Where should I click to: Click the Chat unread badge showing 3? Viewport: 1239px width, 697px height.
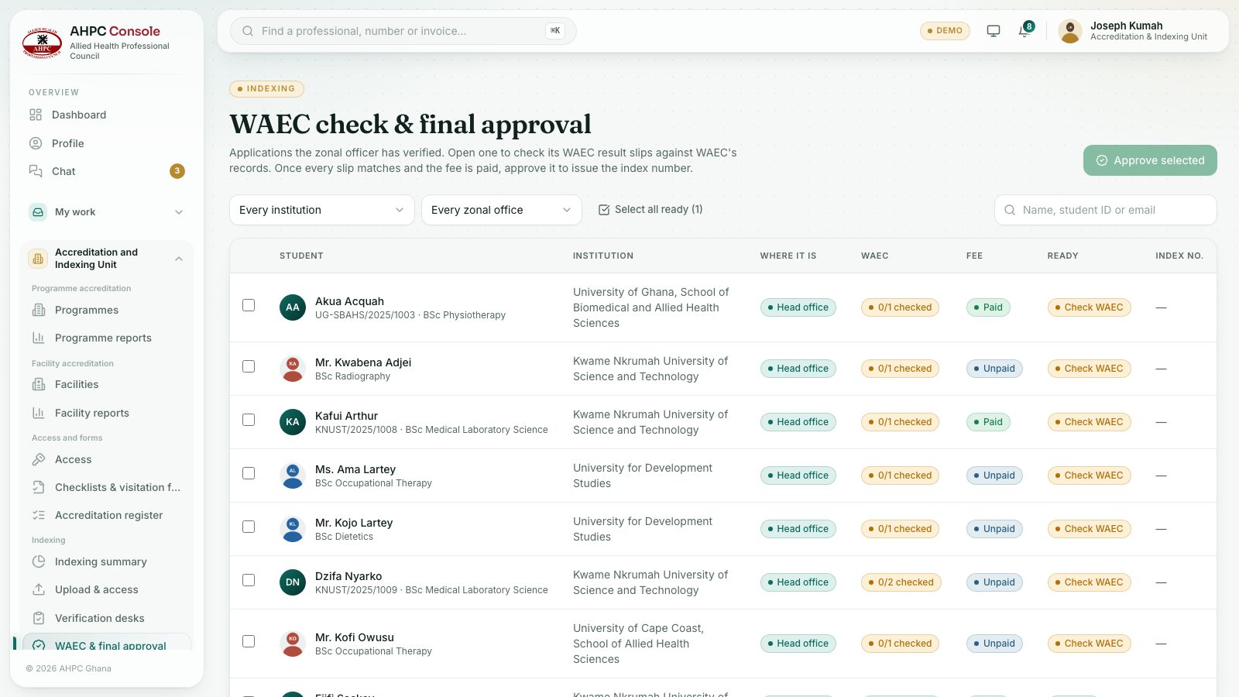pos(177,171)
